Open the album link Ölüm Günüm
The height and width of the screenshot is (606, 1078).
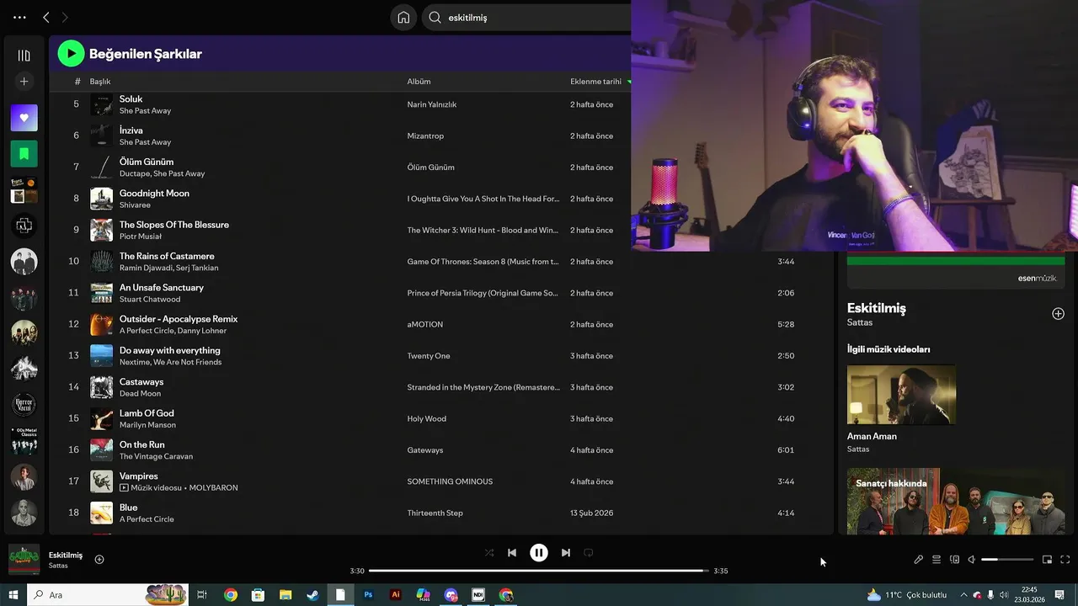coord(430,167)
